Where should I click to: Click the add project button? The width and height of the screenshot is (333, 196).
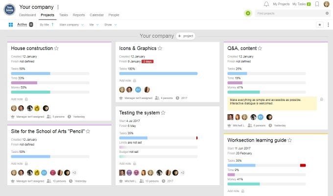pyautogui.click(x=186, y=36)
